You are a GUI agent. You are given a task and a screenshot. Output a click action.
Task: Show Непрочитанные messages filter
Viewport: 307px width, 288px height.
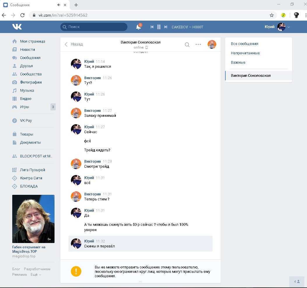[245, 53]
